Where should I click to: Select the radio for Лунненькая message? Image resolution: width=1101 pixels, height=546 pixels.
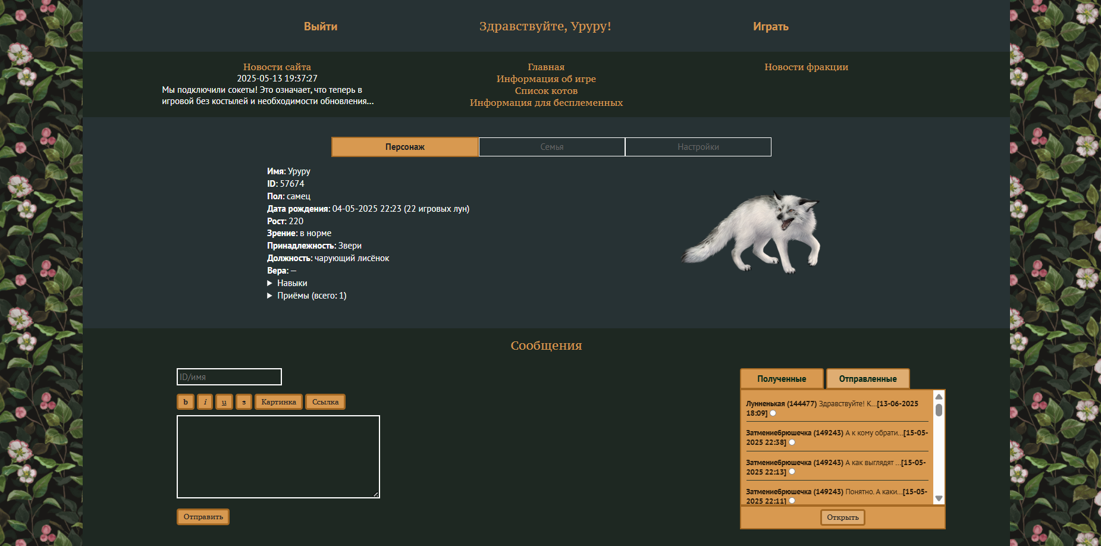(773, 413)
